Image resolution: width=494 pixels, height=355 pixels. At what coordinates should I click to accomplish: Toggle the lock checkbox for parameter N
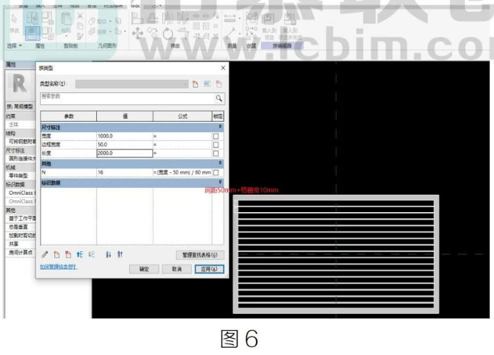tap(216, 172)
